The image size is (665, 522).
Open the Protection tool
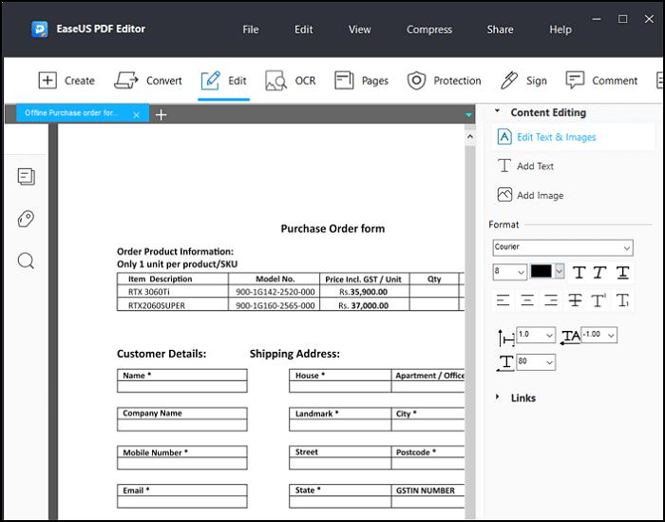444,81
